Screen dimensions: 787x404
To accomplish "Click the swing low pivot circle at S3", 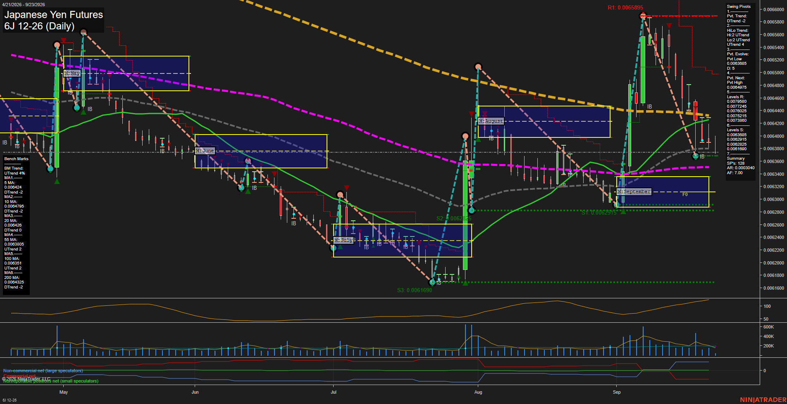I will [432, 282].
